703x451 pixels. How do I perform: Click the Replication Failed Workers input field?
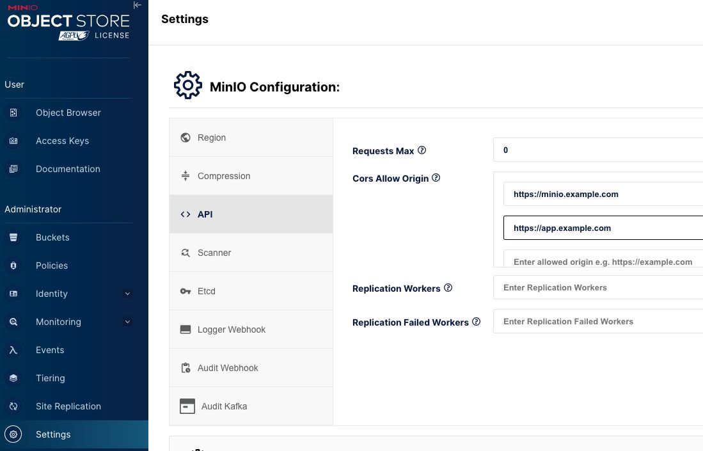pos(598,321)
